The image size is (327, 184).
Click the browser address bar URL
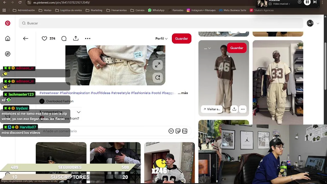[x=62, y=3]
